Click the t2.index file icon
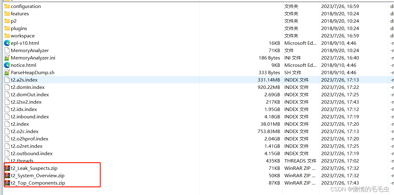 7,124
